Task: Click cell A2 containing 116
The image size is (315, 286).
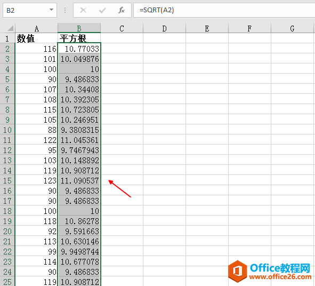Action: tap(36, 49)
